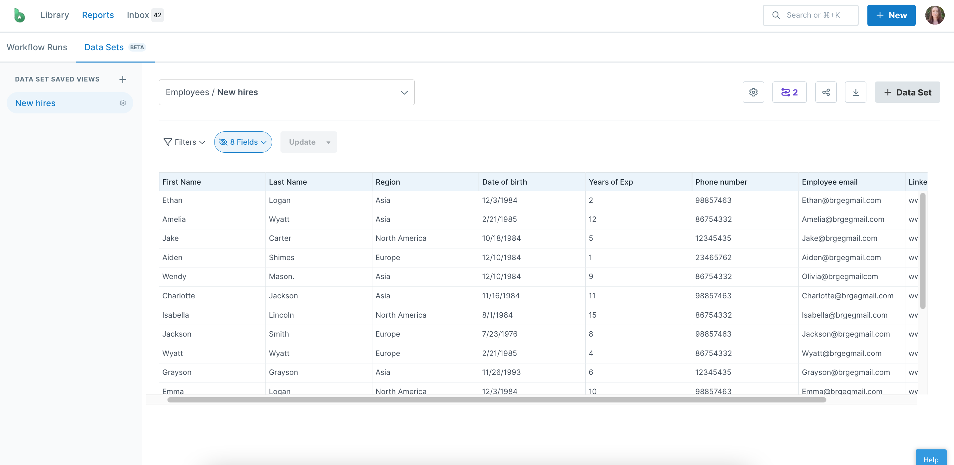Image resolution: width=954 pixels, height=465 pixels.
Task: Open settings gear next to New hires view
Action: (123, 103)
